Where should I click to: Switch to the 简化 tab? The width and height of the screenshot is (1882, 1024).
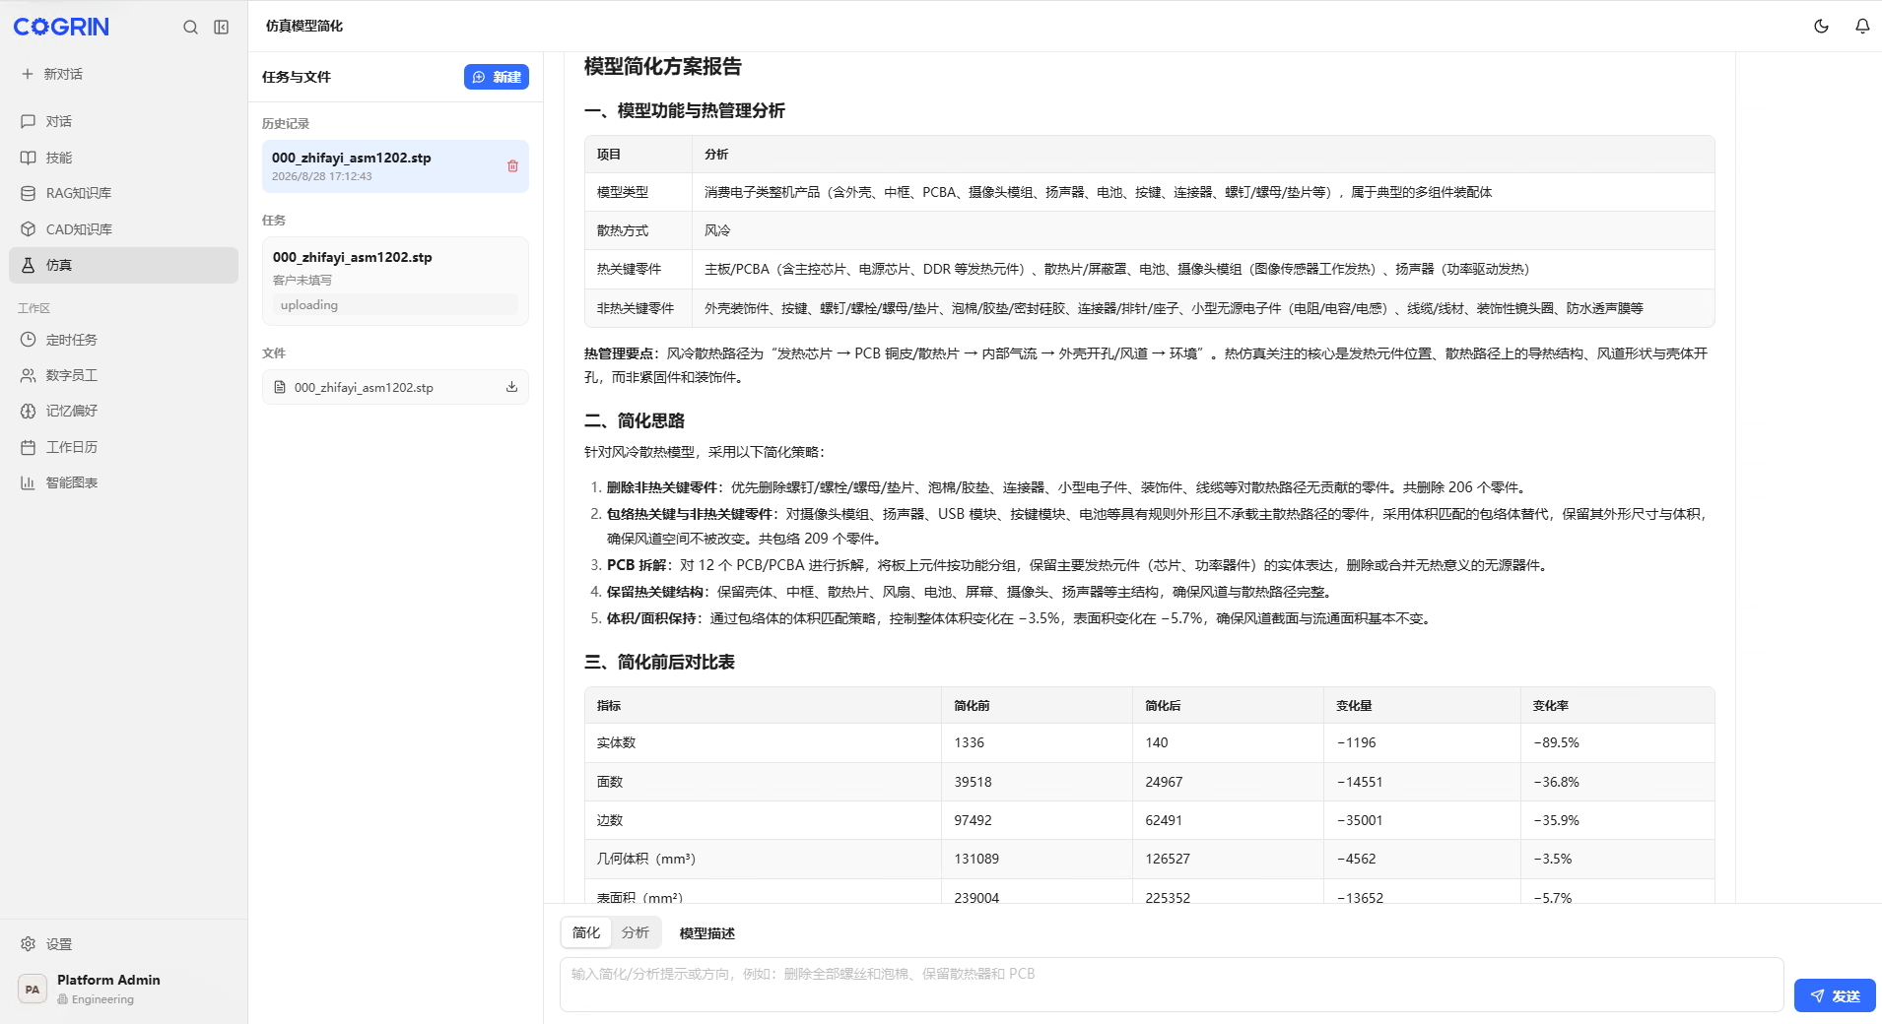coord(586,932)
